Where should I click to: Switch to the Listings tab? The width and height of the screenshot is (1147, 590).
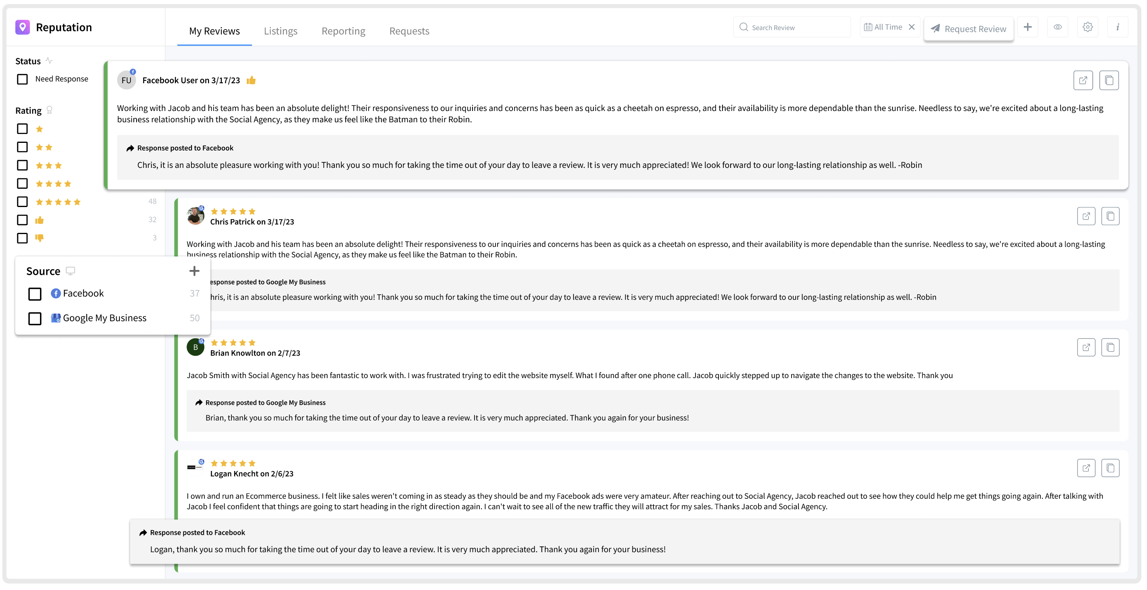click(x=281, y=31)
